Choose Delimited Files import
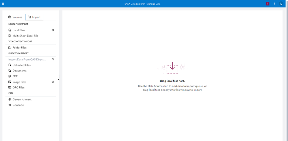 coord(22,65)
